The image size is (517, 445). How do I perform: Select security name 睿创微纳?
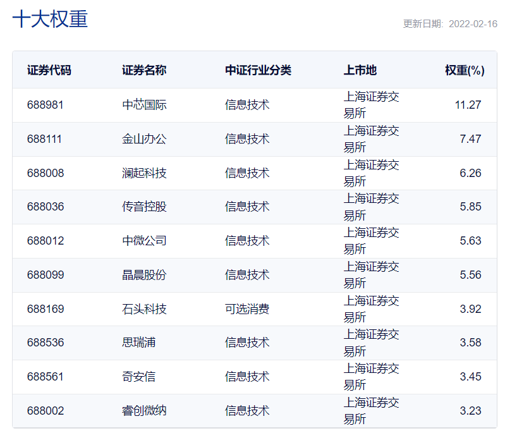pos(144,411)
